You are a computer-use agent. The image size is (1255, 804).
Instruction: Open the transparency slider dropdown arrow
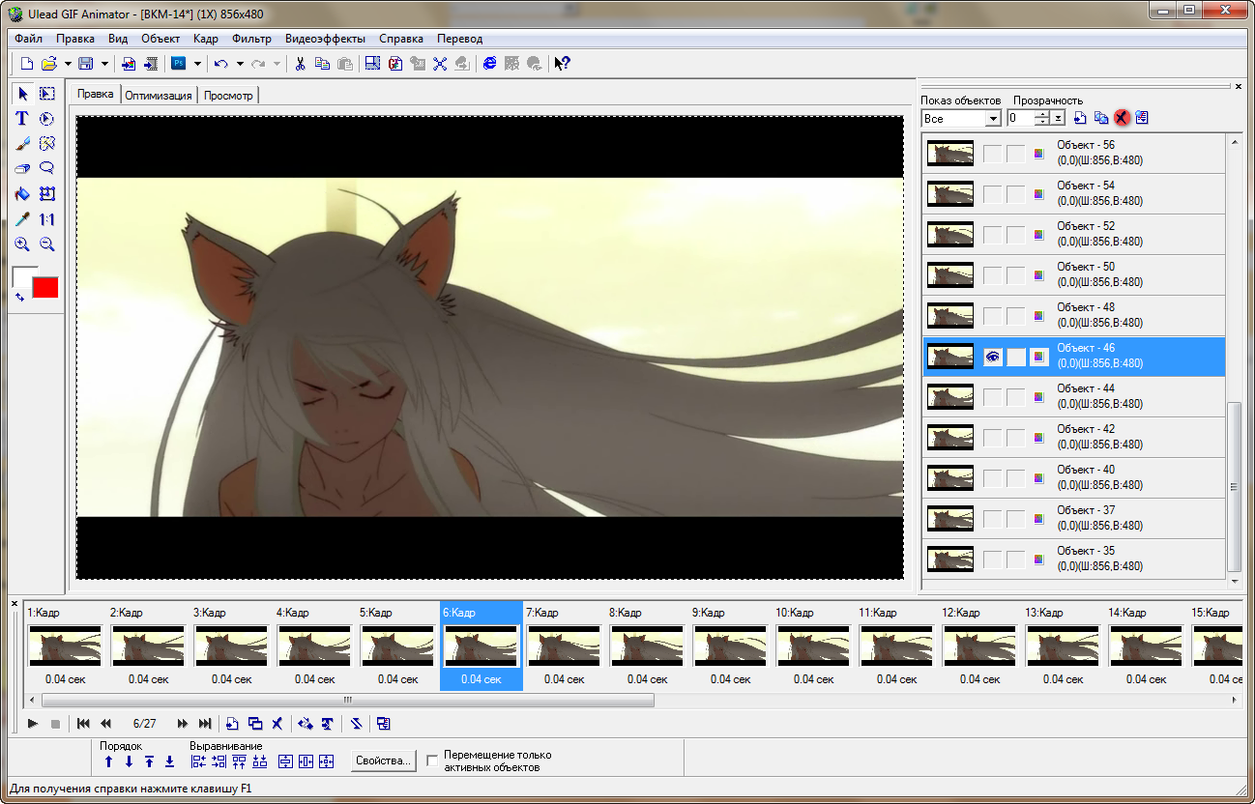click(1058, 118)
